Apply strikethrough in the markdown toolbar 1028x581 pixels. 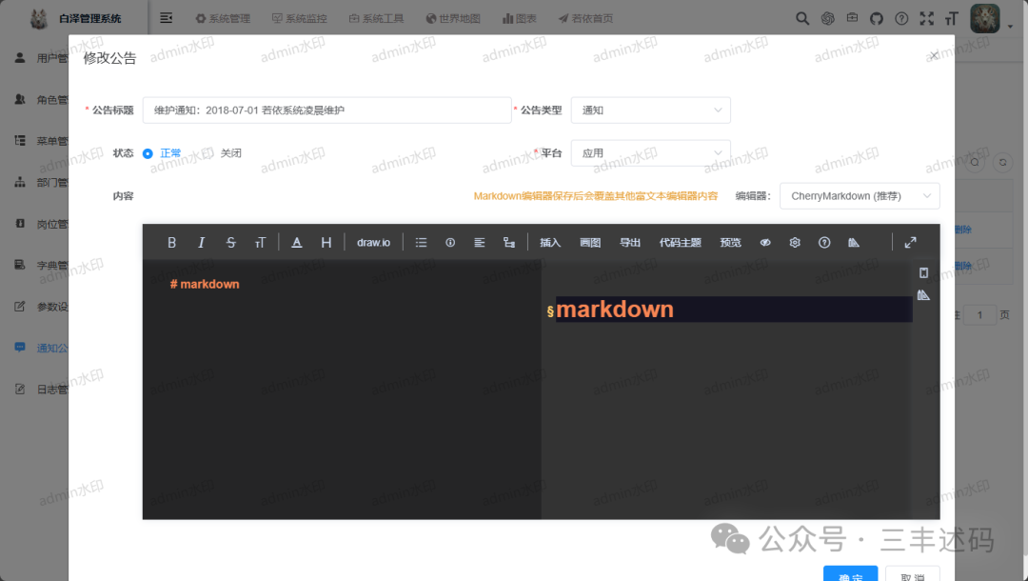point(230,243)
